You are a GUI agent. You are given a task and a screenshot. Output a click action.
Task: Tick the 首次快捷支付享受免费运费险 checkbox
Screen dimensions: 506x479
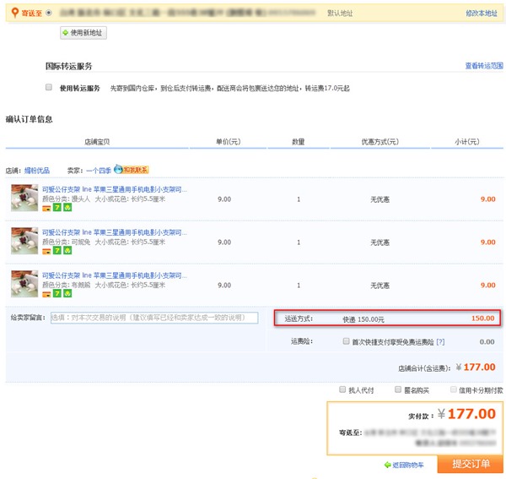(x=346, y=341)
